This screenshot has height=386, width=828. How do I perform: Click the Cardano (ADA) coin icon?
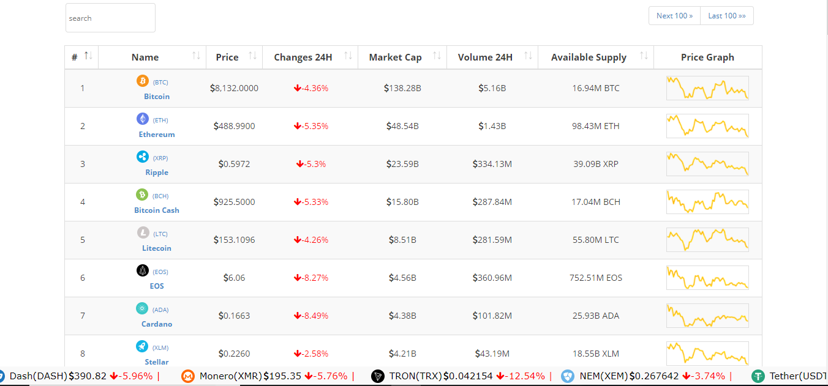(143, 308)
